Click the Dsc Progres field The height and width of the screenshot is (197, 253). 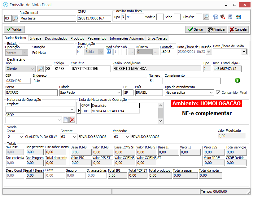35,163
